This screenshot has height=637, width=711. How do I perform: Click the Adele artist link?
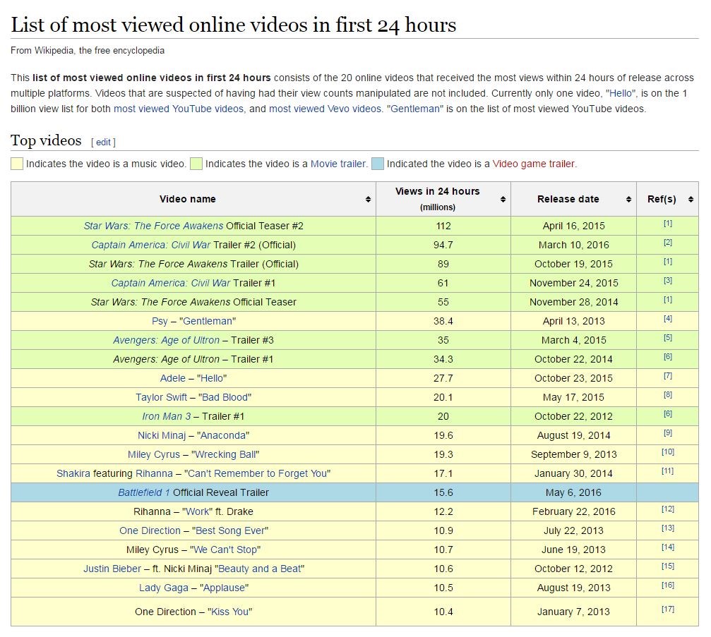[x=173, y=378]
